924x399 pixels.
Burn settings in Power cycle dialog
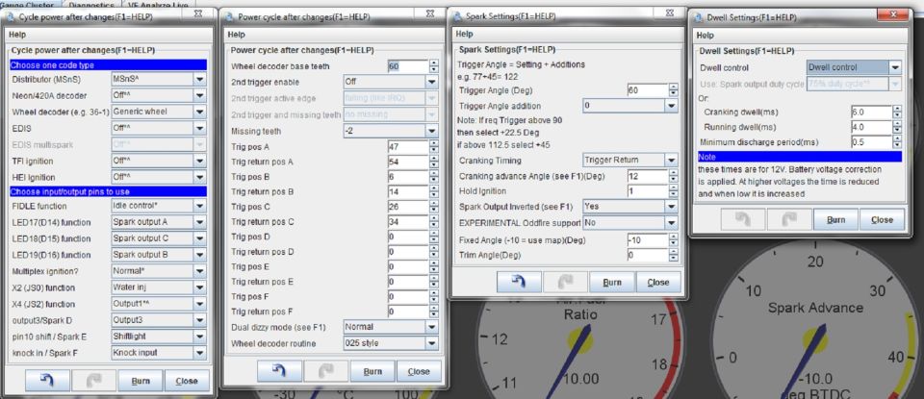coord(372,371)
